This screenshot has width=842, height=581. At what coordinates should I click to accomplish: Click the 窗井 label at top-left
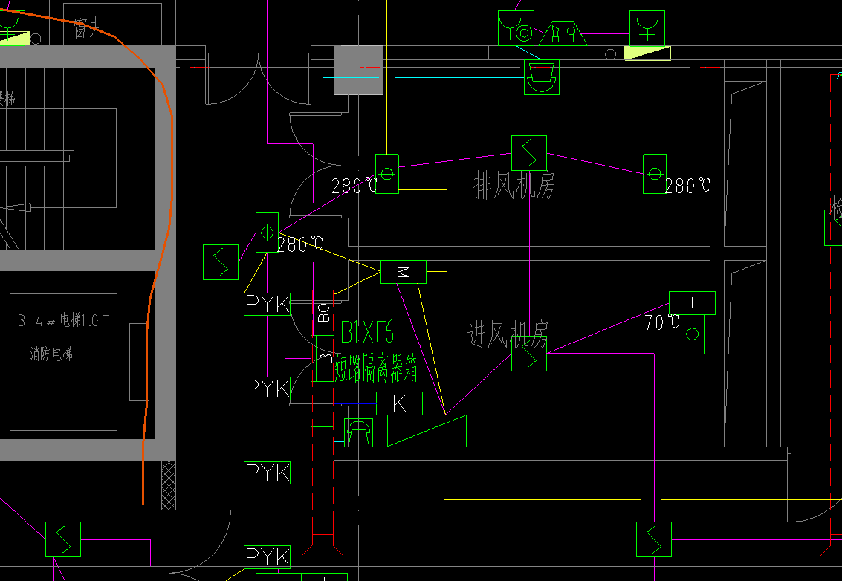point(88,27)
